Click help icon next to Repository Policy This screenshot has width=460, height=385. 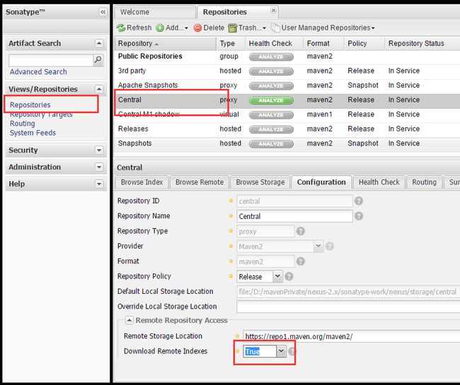point(289,277)
